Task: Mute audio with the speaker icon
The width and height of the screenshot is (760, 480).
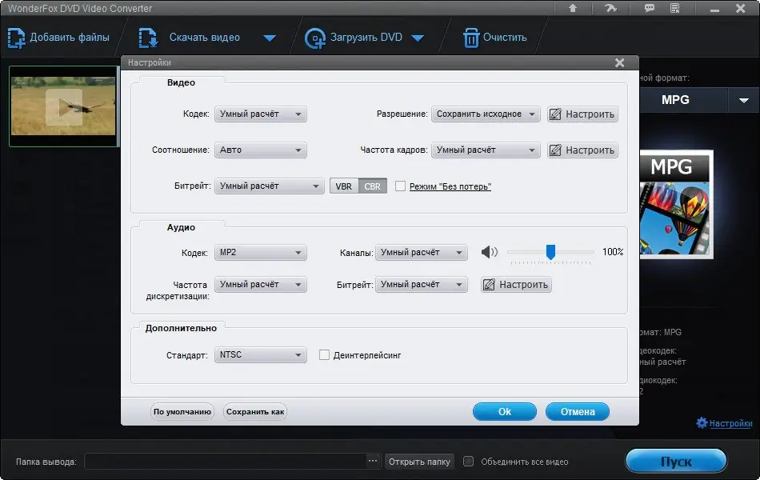Action: tap(489, 252)
